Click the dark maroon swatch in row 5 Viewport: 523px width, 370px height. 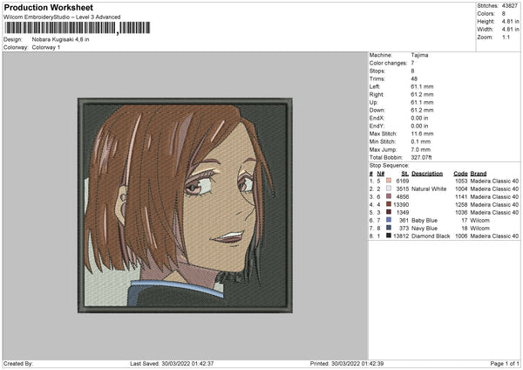(389, 212)
